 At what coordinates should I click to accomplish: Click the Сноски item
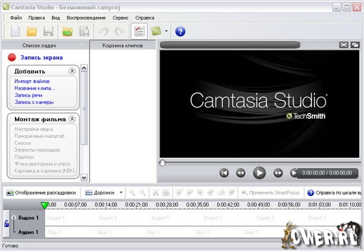click(23, 143)
